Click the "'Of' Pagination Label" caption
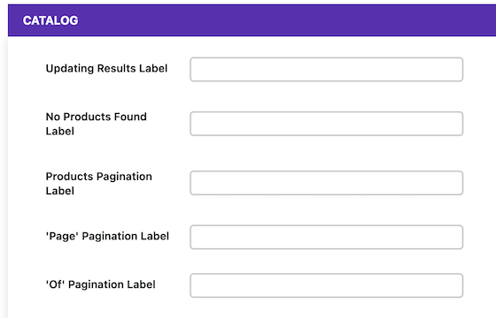This screenshot has width=496, height=318. tap(101, 284)
